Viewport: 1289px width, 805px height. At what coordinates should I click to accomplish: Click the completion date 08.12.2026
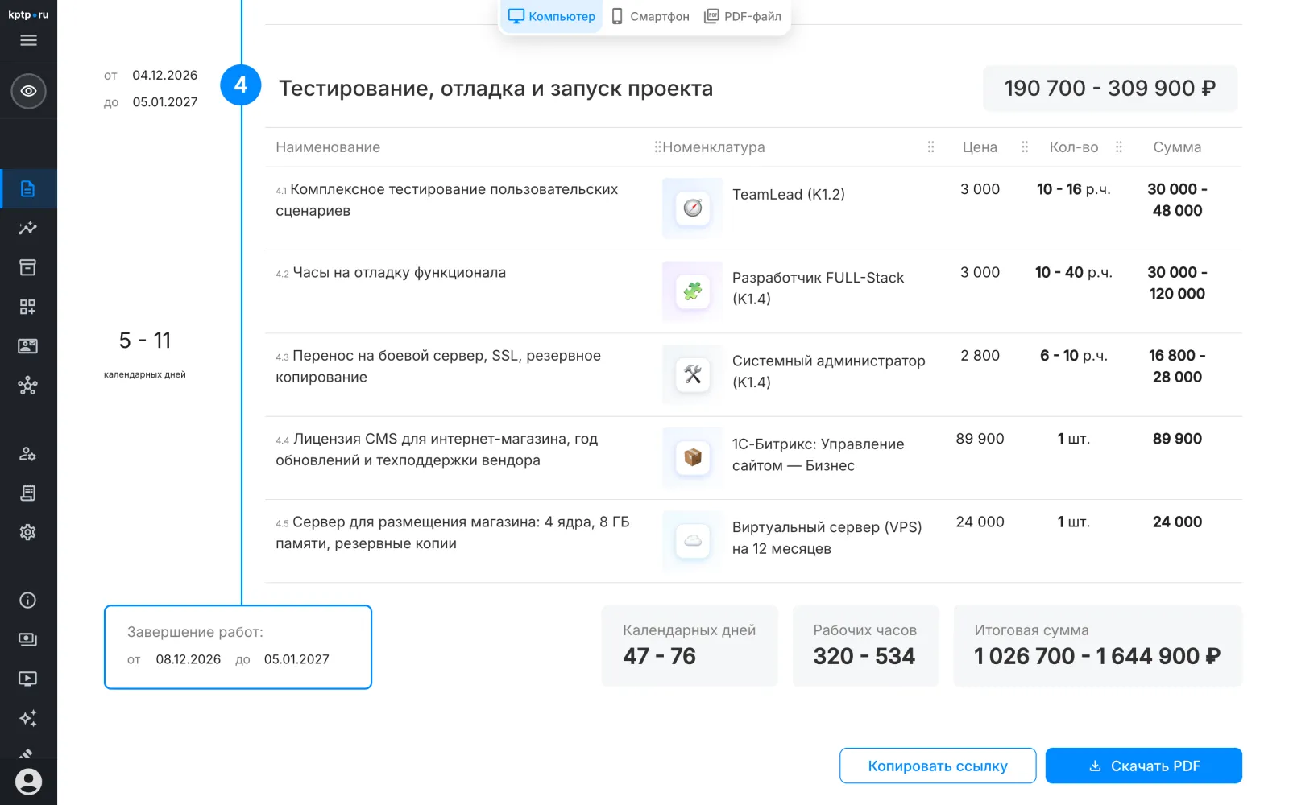click(189, 659)
